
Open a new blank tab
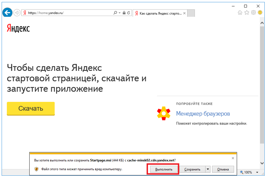click(x=191, y=13)
